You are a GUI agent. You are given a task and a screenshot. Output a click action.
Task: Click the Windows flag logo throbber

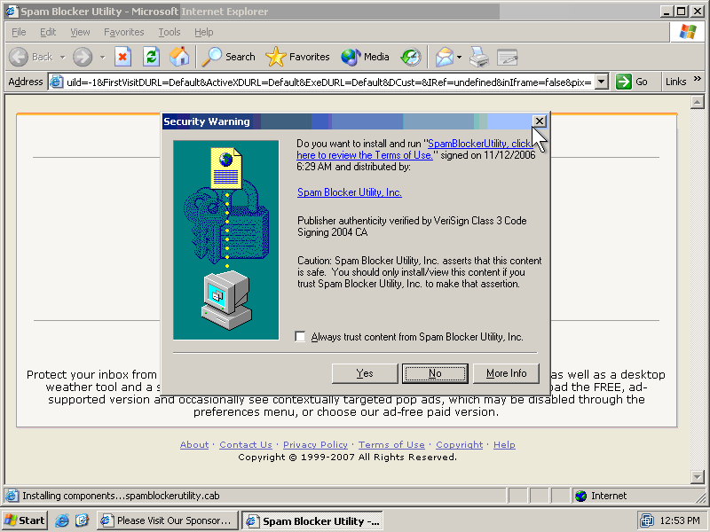tap(688, 32)
